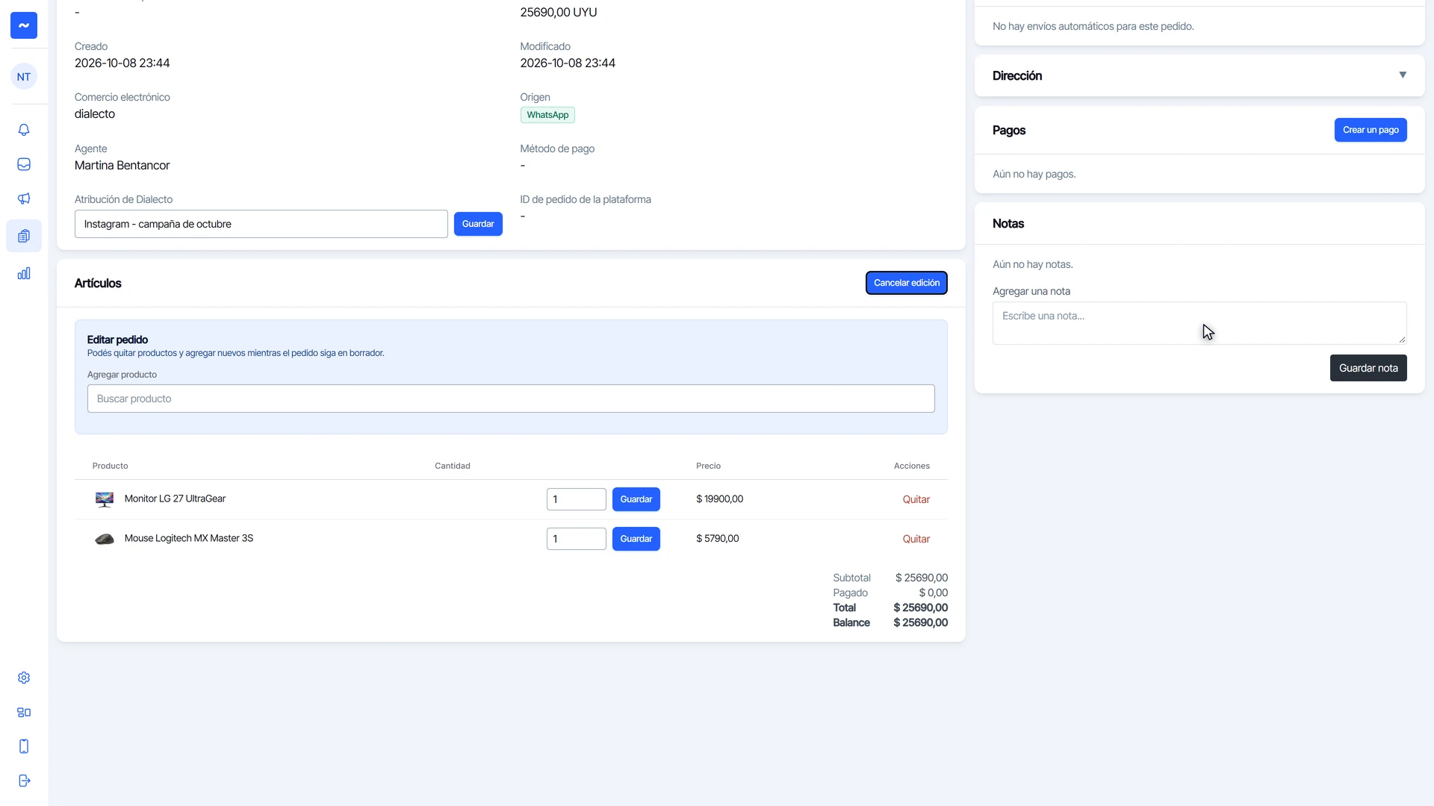Click Cancelar edición button
Viewport: 1434px width, 806px height.
(x=907, y=283)
